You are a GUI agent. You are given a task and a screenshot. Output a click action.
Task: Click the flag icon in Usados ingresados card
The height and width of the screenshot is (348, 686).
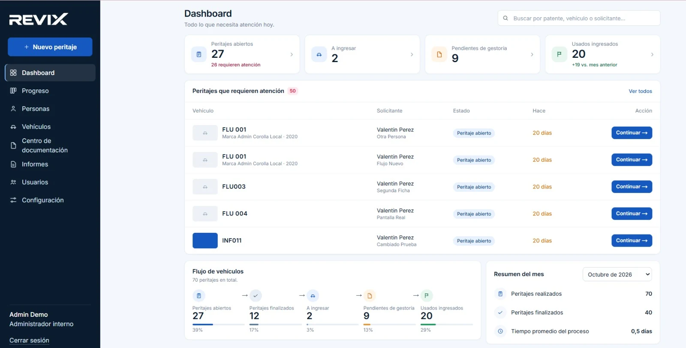click(x=559, y=54)
